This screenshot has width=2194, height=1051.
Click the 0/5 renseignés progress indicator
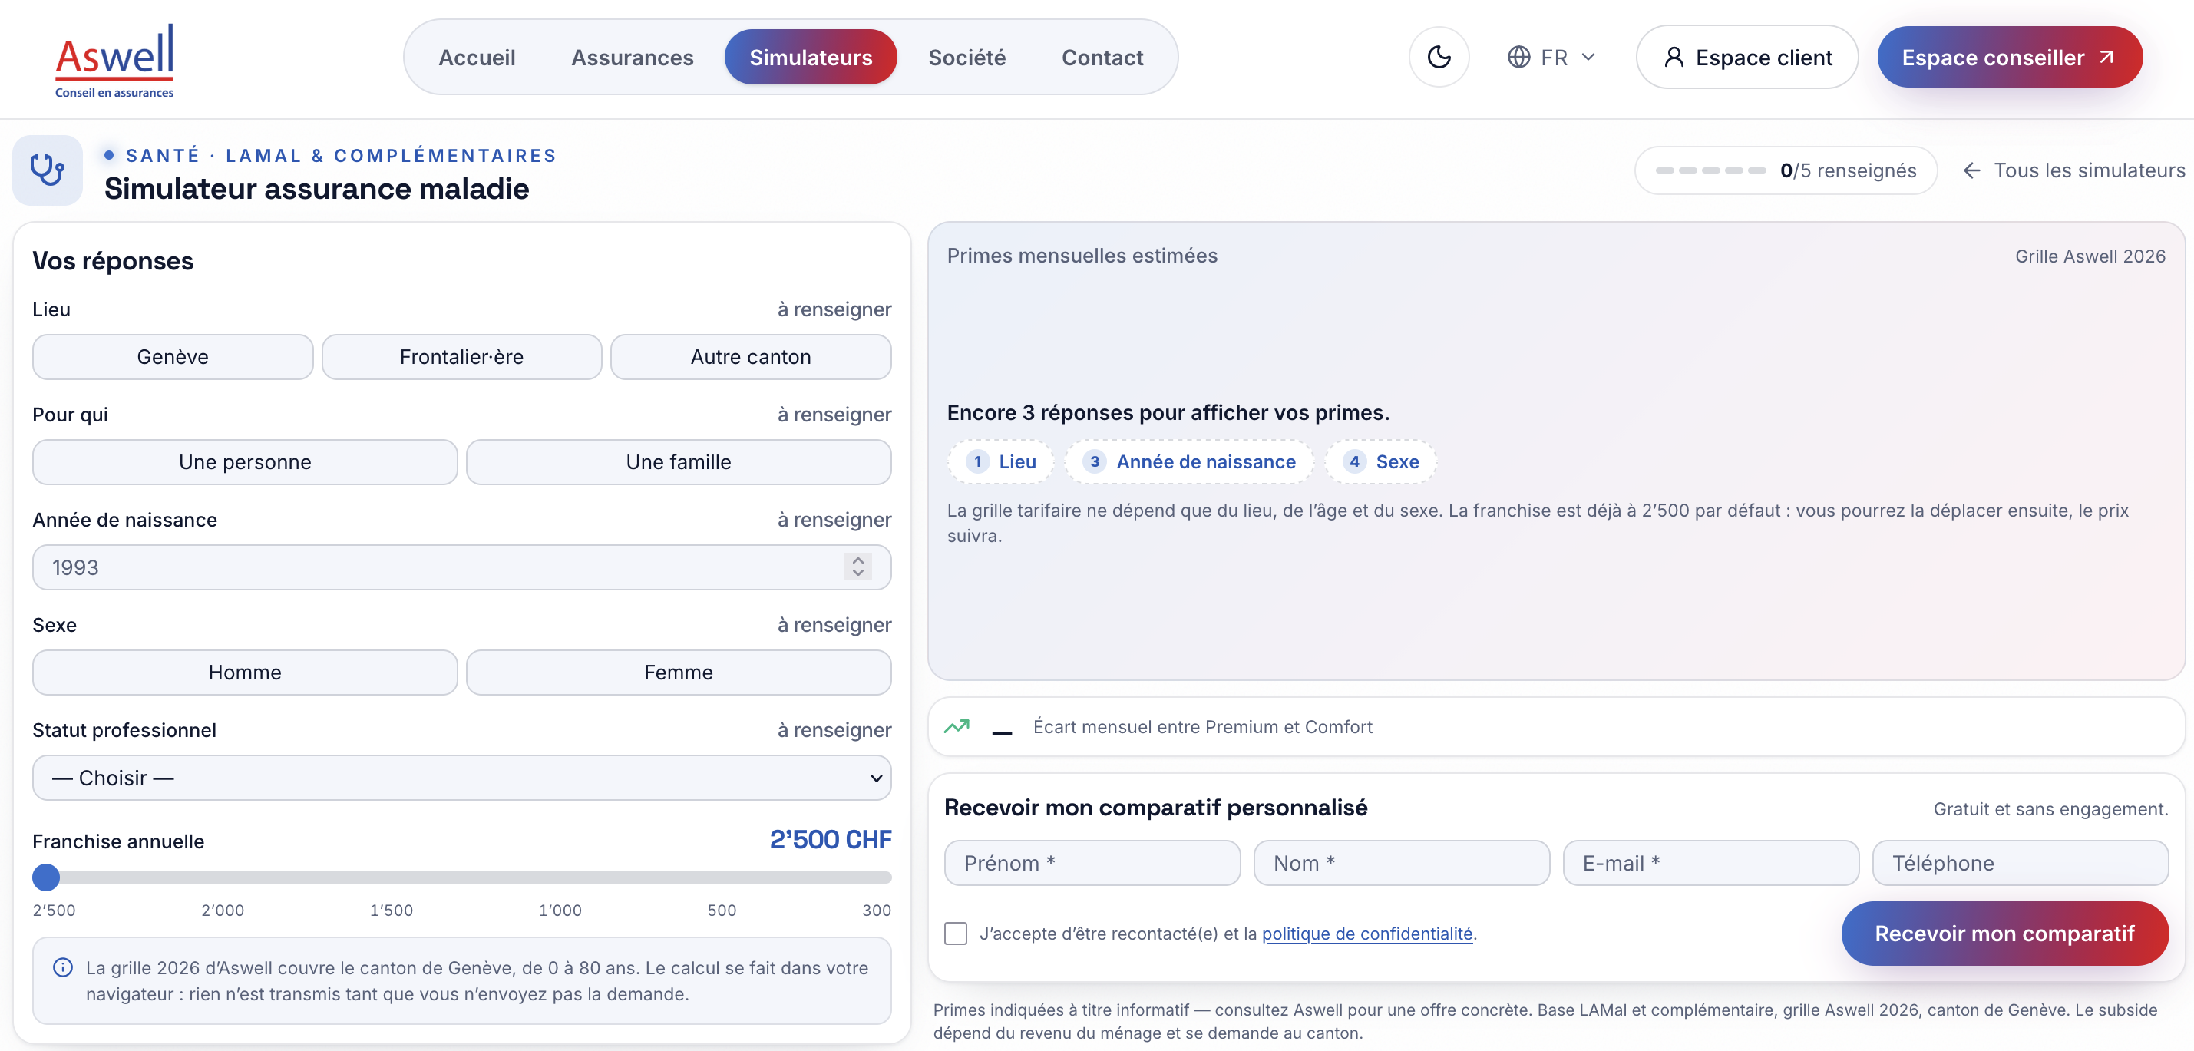(x=1785, y=170)
